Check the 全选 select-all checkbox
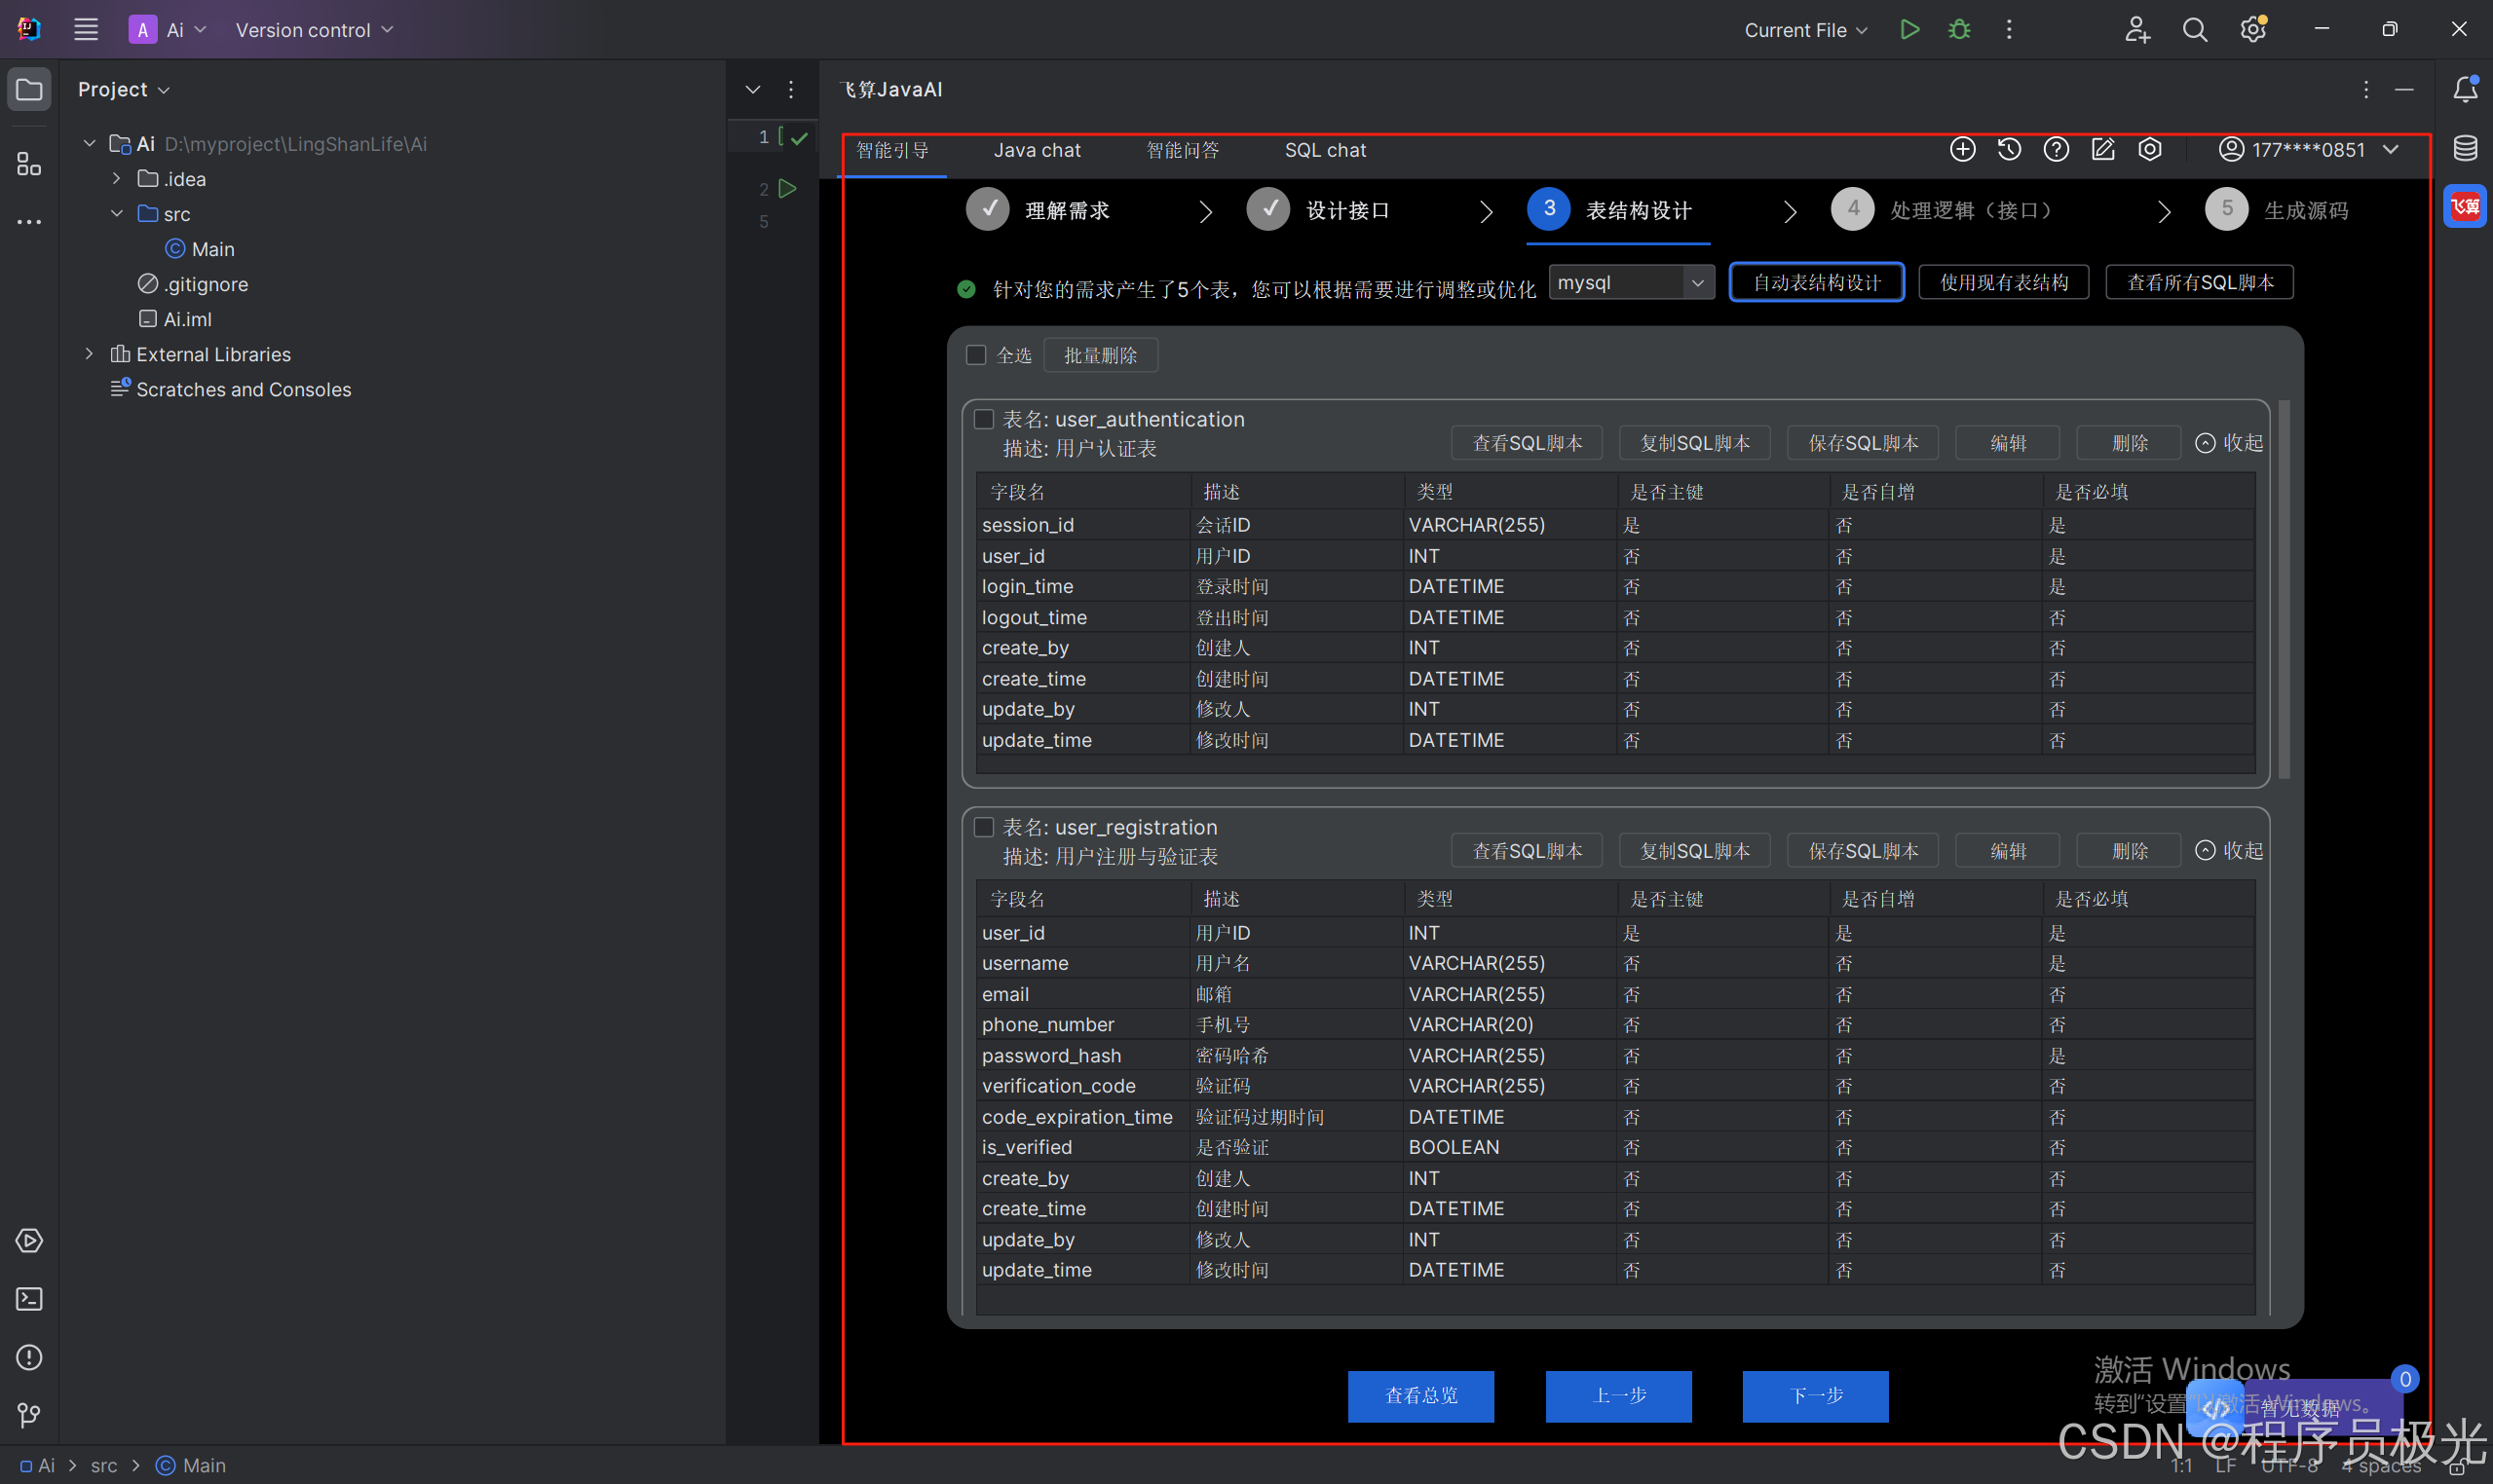The height and width of the screenshot is (1484, 2493). pyautogui.click(x=976, y=355)
